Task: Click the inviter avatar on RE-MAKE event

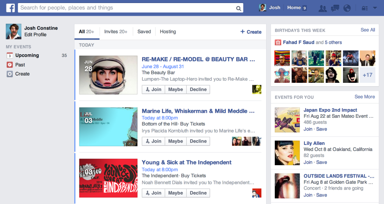Action: (x=257, y=89)
